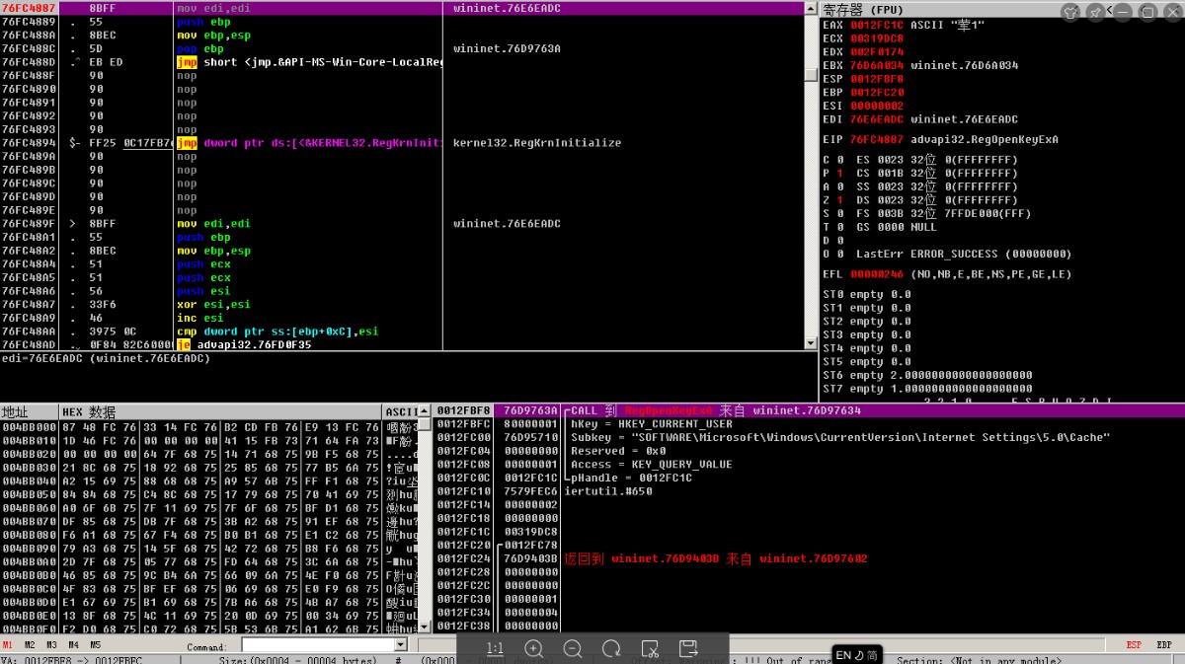Minimize the viewer with the dash icon
Screen dimensions: 1185x664
point(1123,12)
